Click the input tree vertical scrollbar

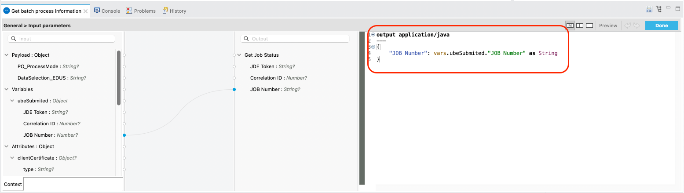coord(118,78)
